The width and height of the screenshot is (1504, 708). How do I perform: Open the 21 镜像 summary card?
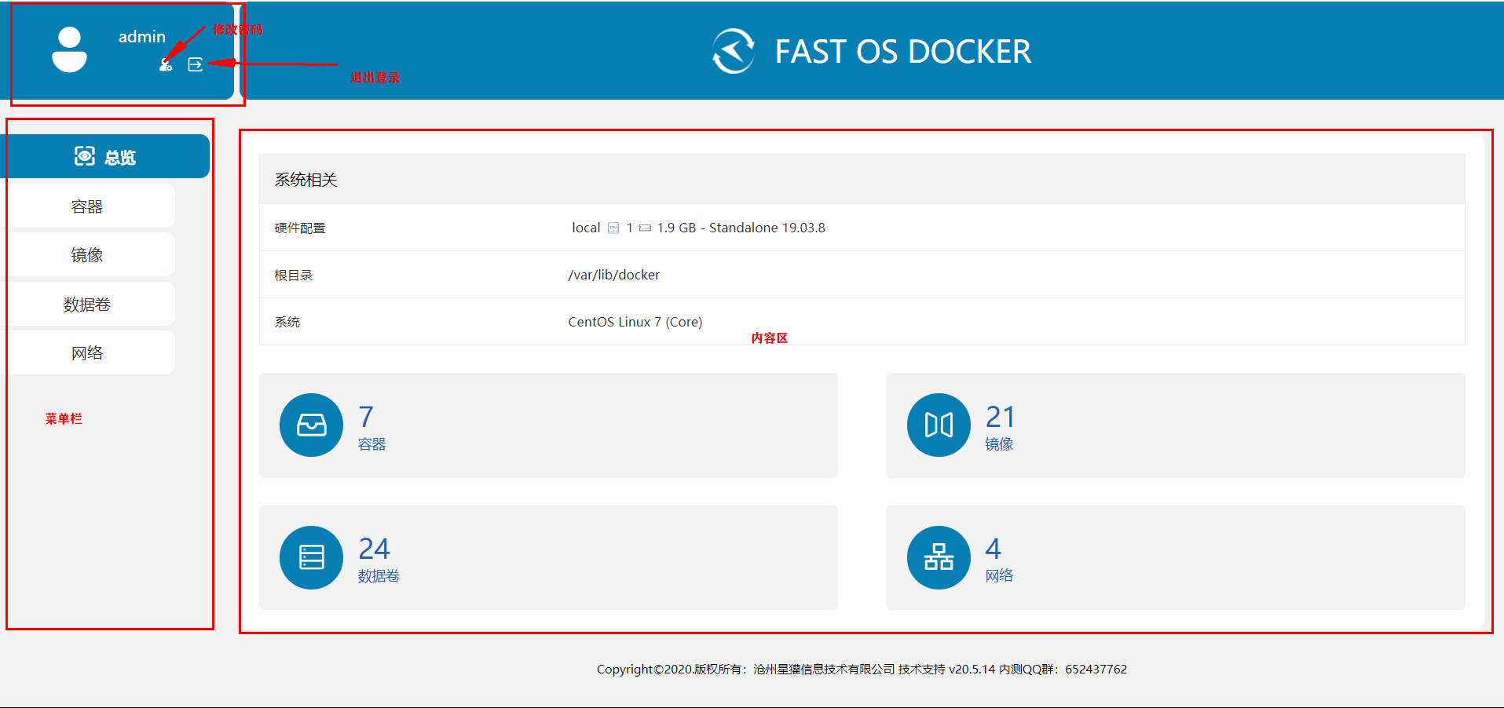(x=1175, y=425)
